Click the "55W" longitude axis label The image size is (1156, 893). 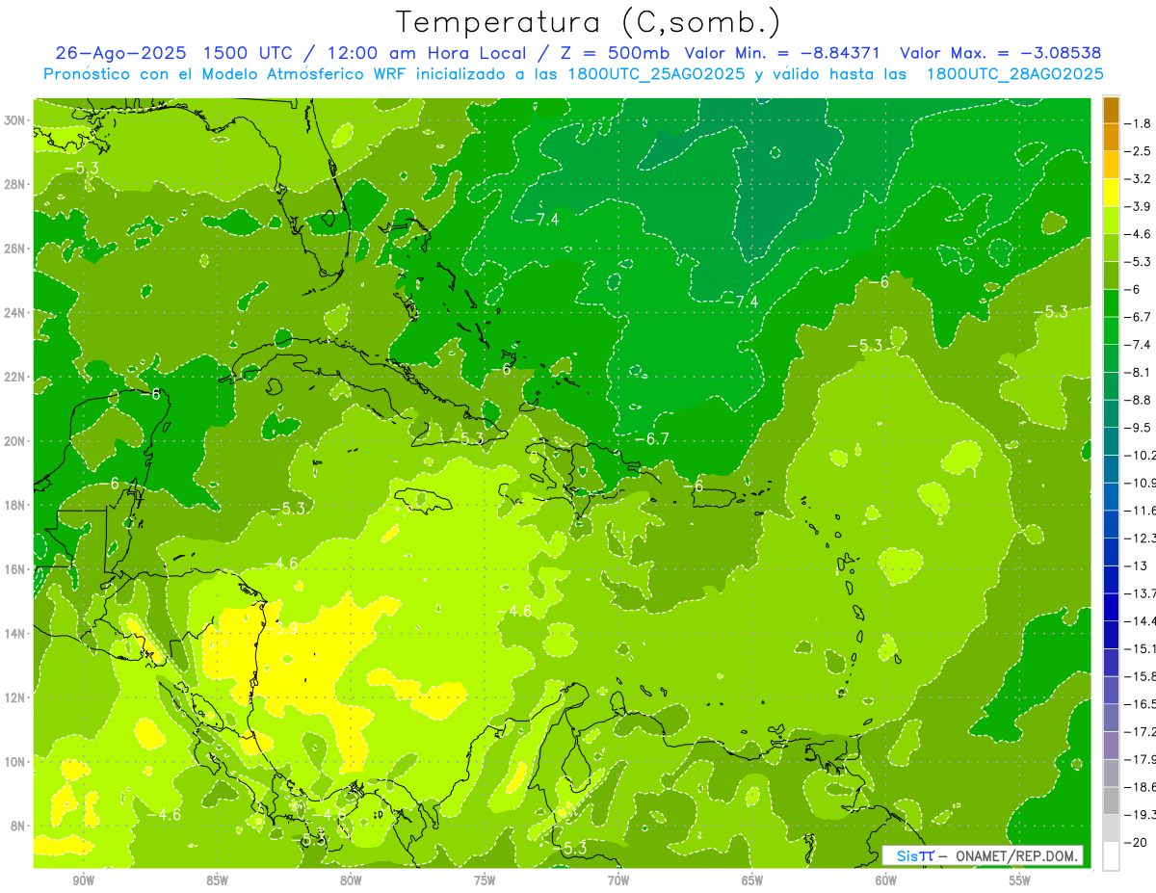pos(1020,880)
